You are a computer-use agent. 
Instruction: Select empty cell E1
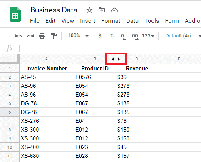click(x=179, y=68)
